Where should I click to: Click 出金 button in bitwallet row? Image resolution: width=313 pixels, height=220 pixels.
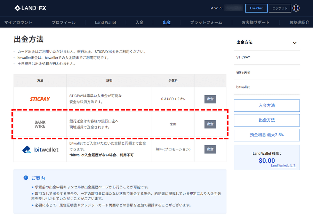click(210, 149)
